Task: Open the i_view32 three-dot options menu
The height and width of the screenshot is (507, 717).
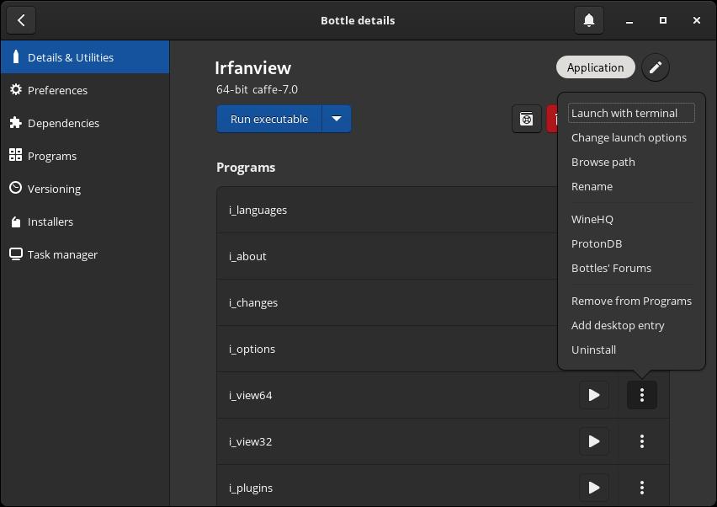Action: [642, 441]
